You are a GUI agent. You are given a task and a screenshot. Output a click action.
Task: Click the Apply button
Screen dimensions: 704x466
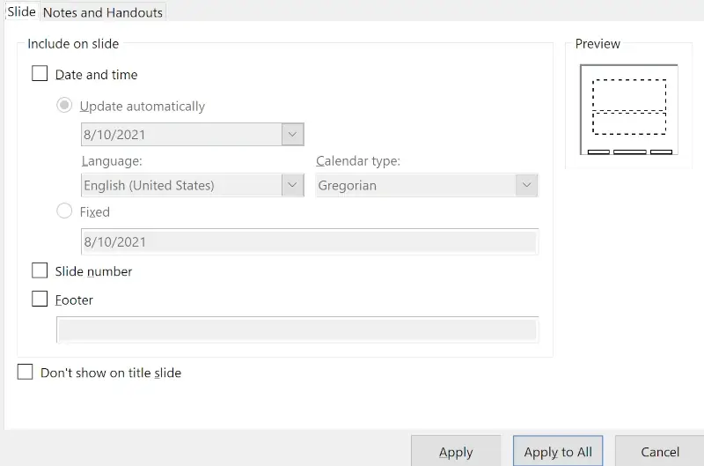(x=456, y=451)
